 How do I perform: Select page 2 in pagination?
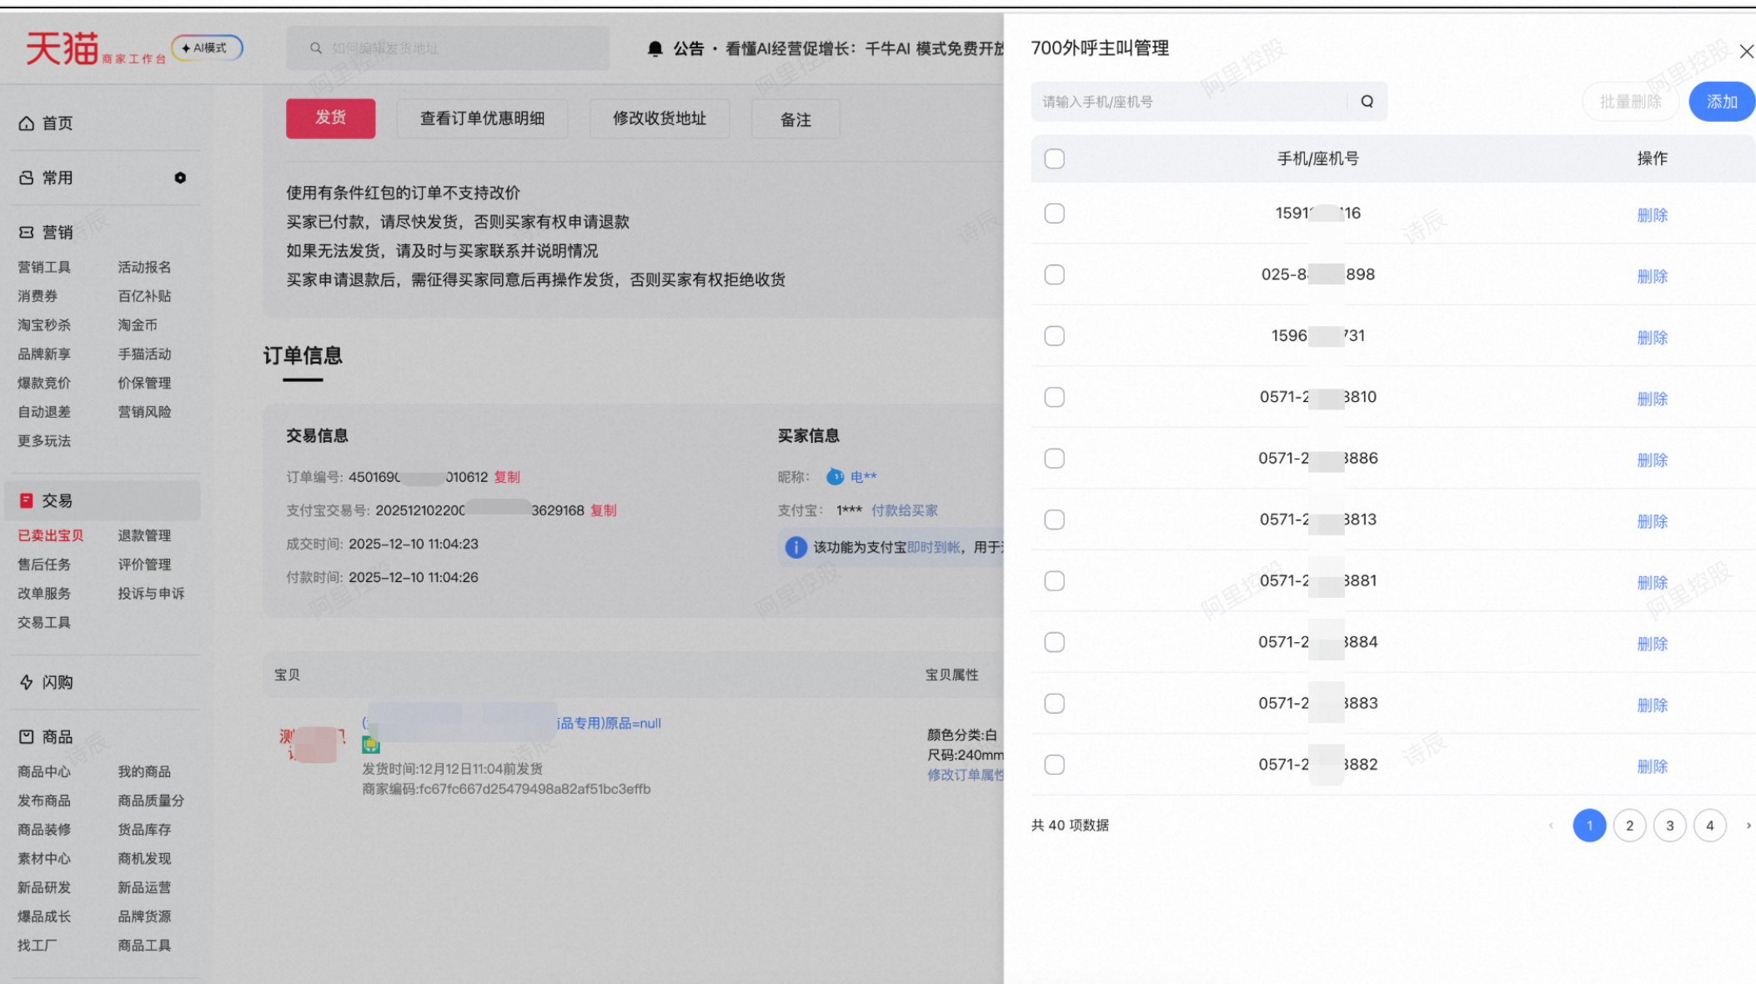pyautogui.click(x=1629, y=826)
